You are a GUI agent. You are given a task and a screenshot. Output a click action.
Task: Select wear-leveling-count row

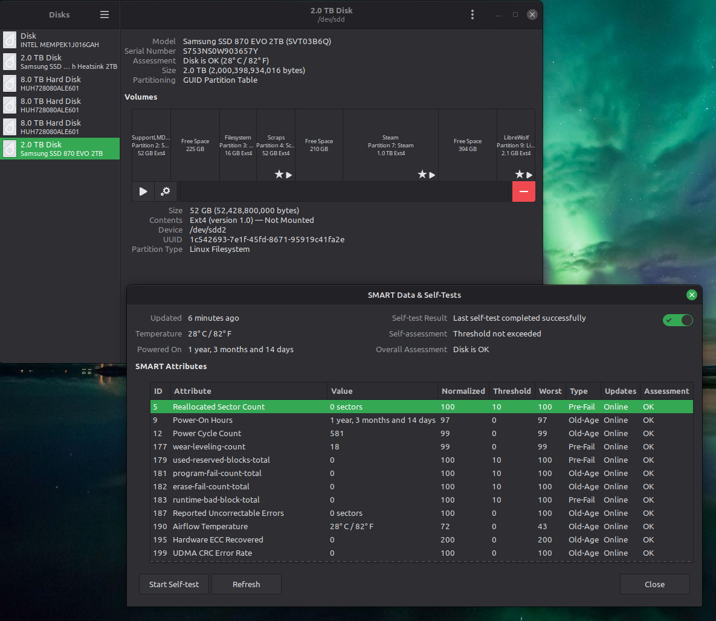click(x=422, y=446)
